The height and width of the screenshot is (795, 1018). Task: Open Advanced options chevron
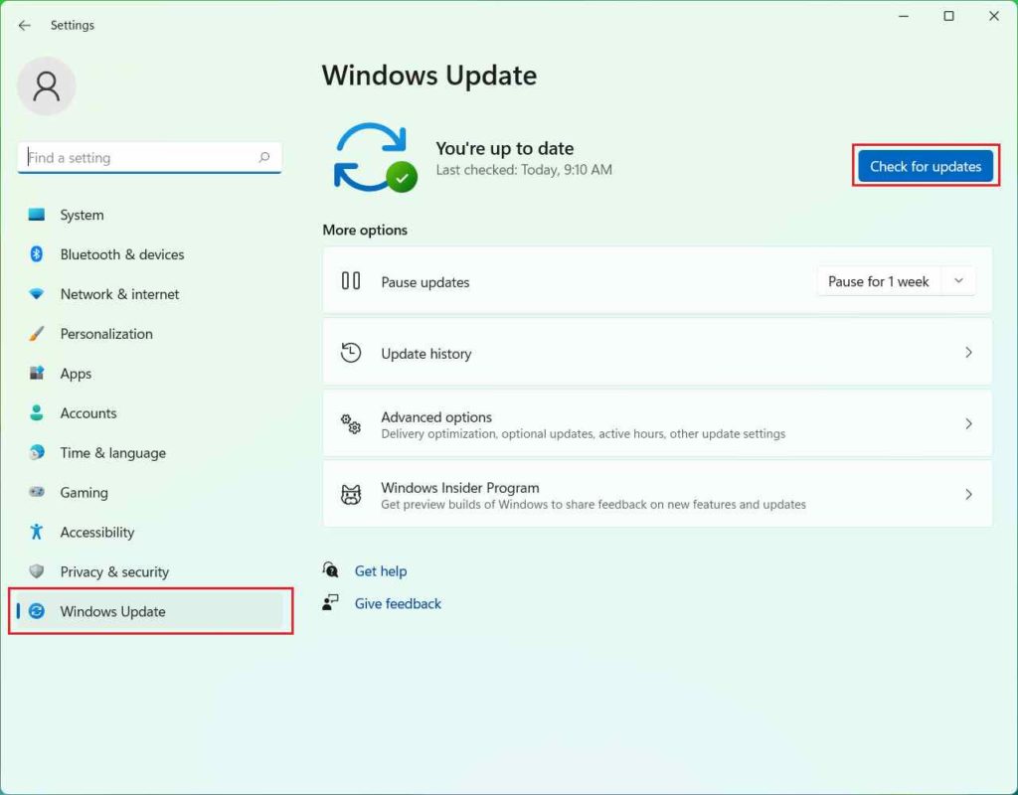pos(968,423)
